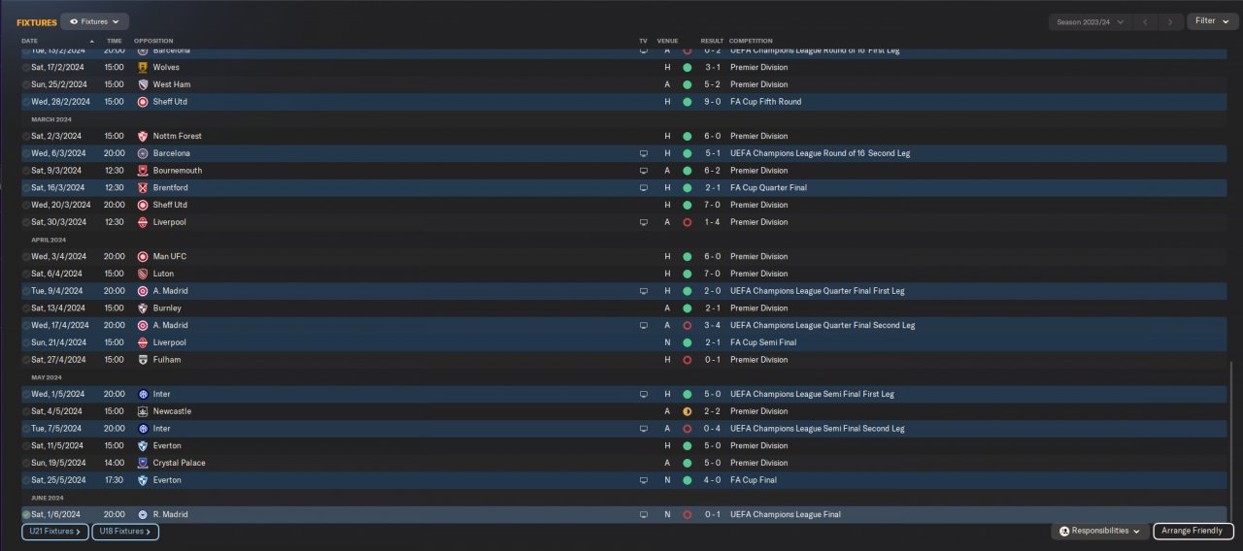Switch to U18 Fixtures

click(x=125, y=532)
